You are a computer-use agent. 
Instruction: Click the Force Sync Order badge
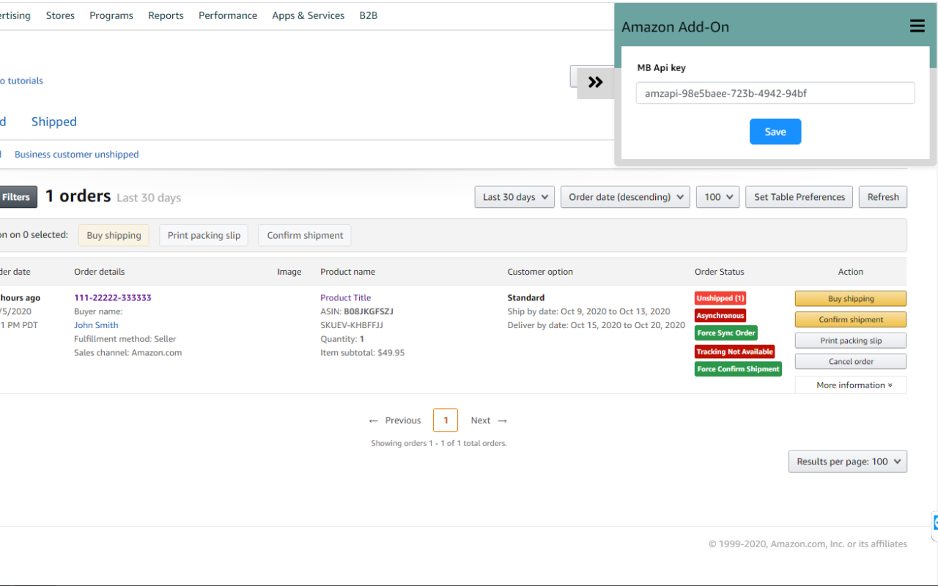(725, 333)
